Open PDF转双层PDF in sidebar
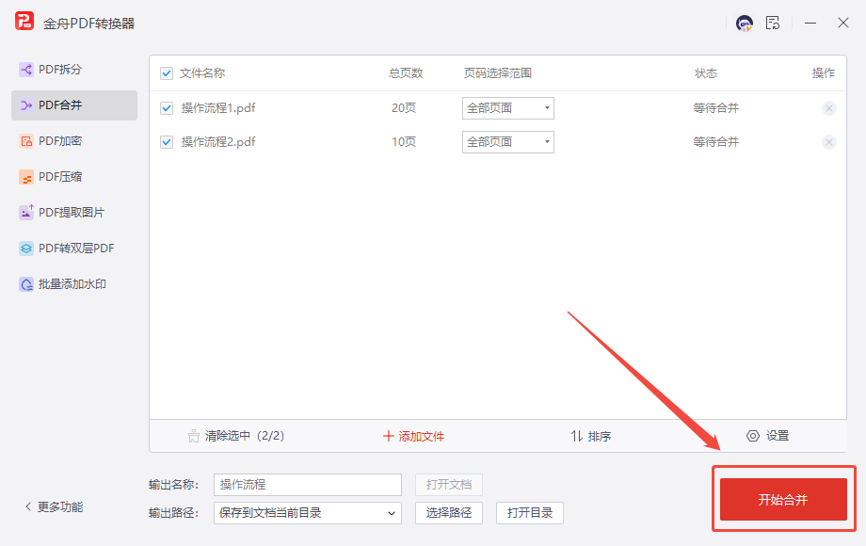This screenshot has width=866, height=546. [x=74, y=249]
